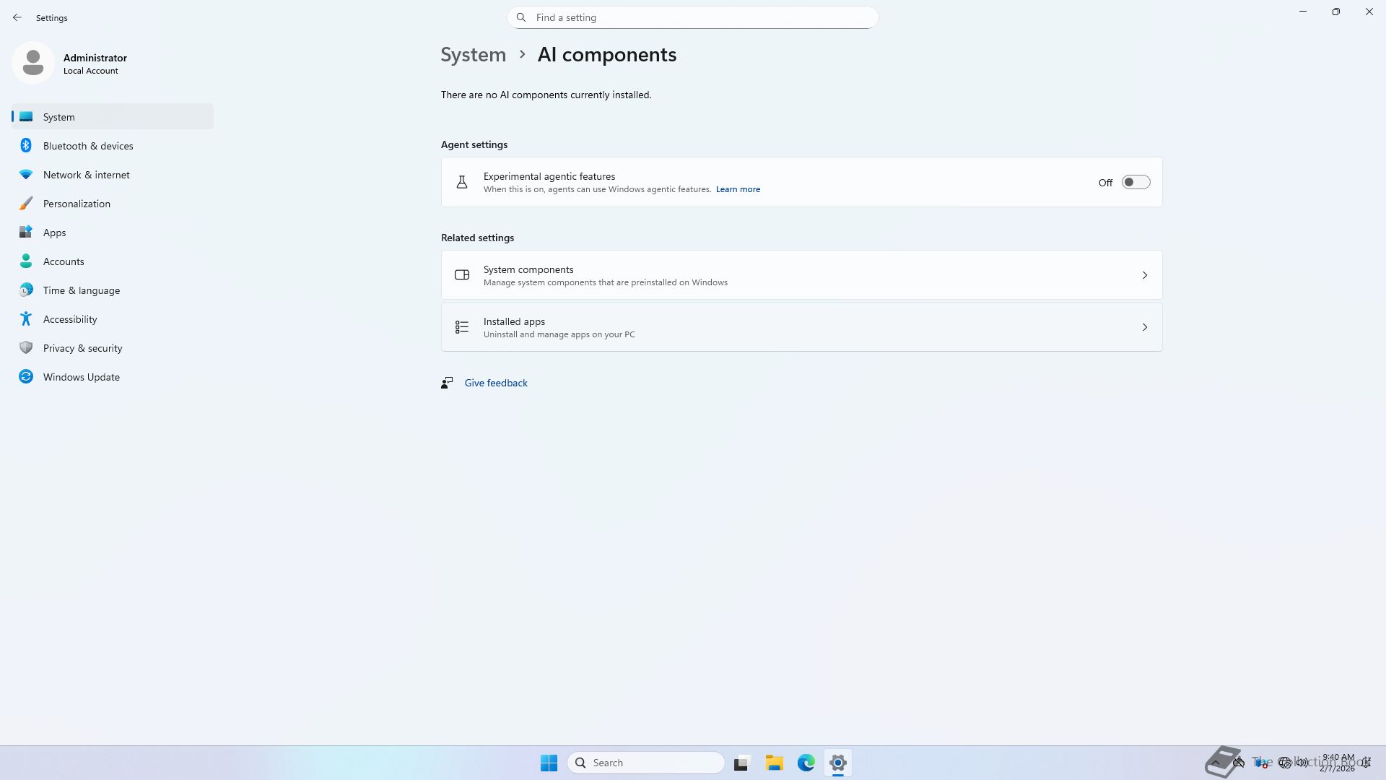
Task: Click System in the breadcrumb
Action: pos(473,55)
